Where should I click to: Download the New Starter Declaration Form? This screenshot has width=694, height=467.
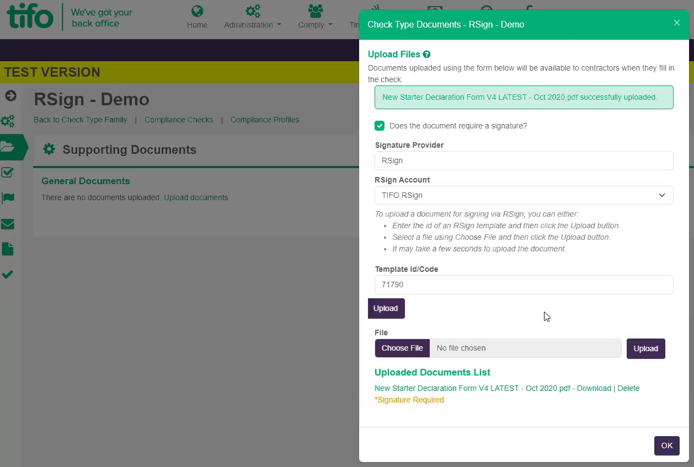594,388
